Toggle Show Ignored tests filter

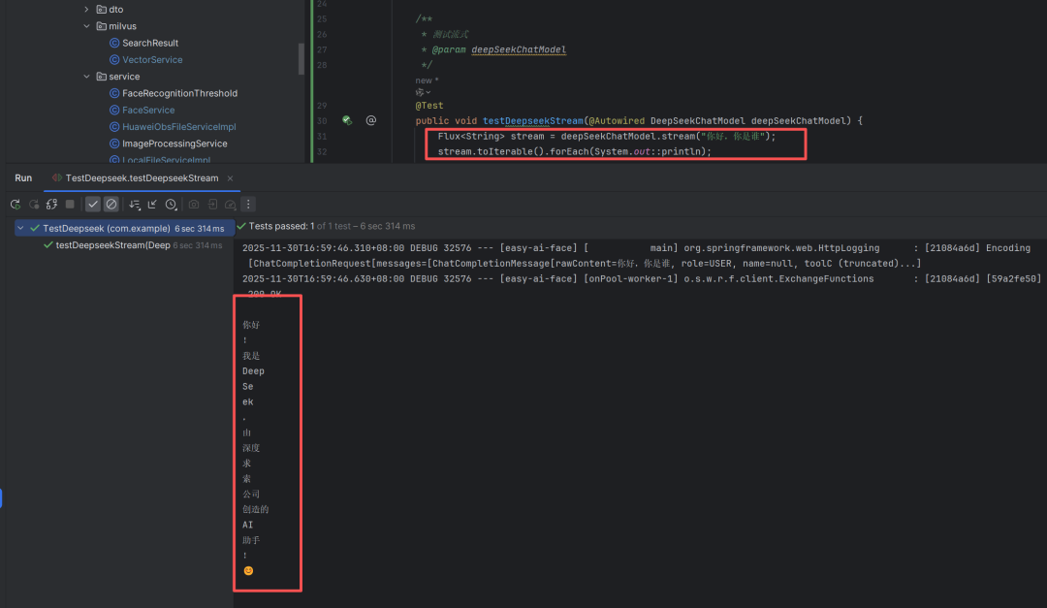pos(111,205)
